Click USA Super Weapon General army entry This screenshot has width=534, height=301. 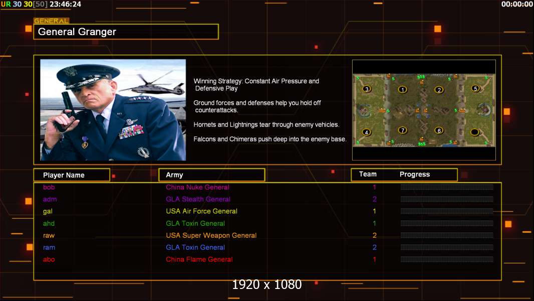(211, 236)
